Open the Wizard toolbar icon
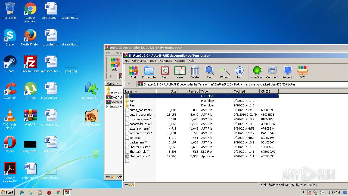 coord(225,72)
